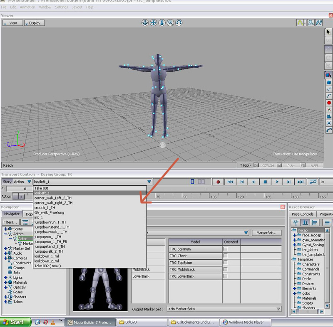Click the Filters... button in Navigator

click(x=10, y=222)
